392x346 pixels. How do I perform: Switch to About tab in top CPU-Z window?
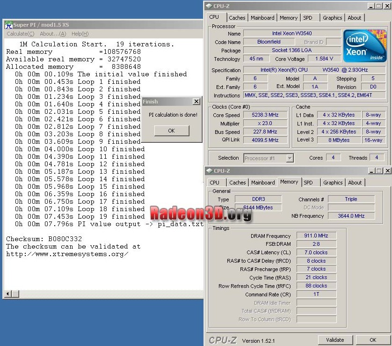point(355,18)
